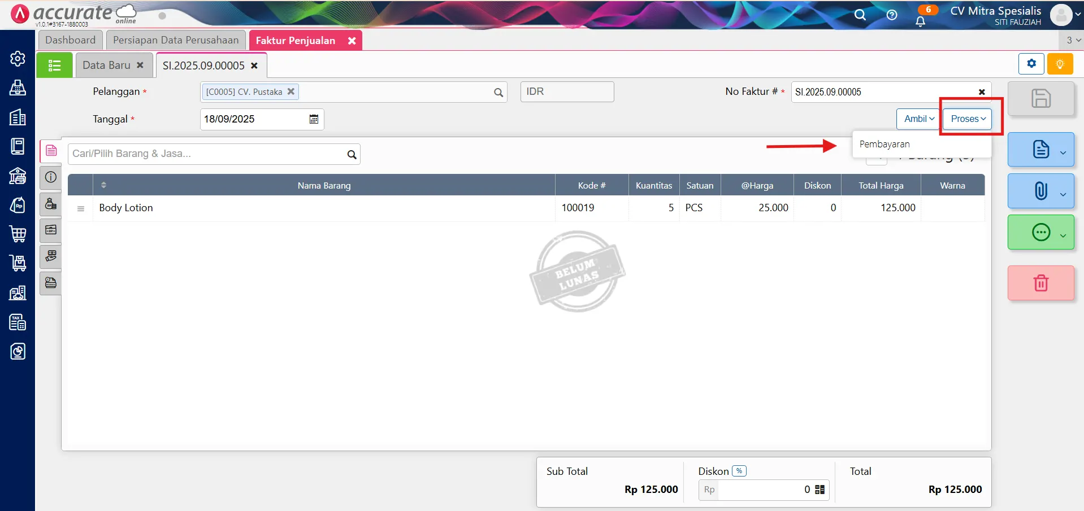This screenshot has width=1084, height=511.
Task: Toggle the Diskon percent switch
Action: (x=739, y=471)
